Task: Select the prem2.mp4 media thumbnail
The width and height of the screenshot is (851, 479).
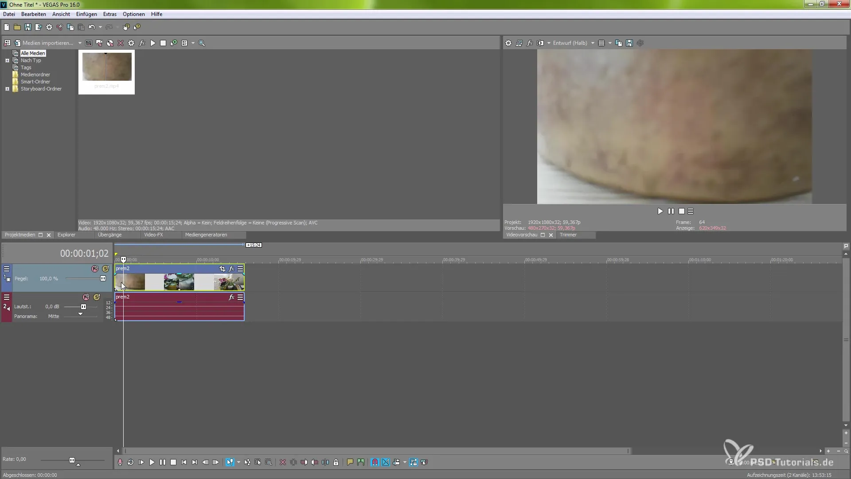Action: [106, 71]
